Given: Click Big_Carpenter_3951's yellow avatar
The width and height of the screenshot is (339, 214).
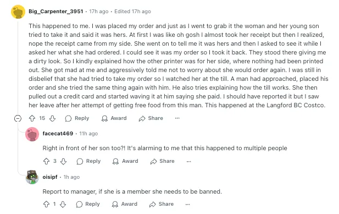Looking at the screenshot, I should 18,12.
